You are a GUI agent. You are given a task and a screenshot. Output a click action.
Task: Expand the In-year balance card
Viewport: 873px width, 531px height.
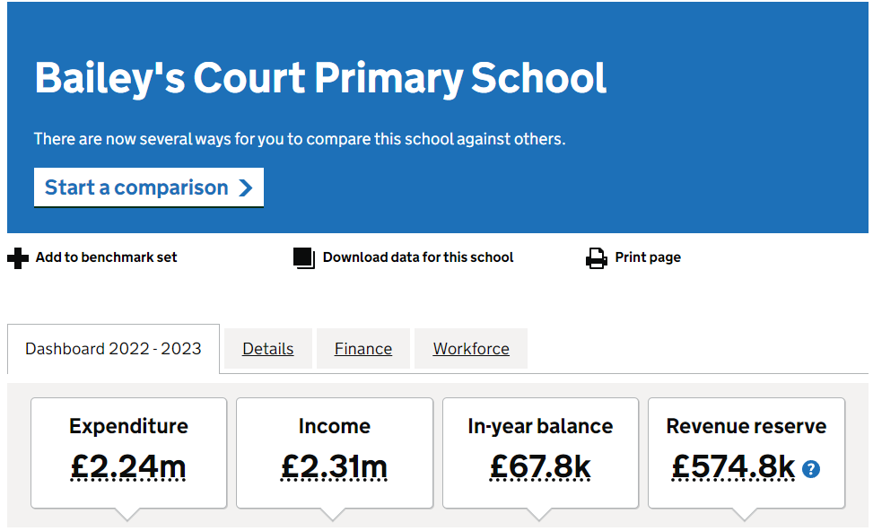pos(540,453)
